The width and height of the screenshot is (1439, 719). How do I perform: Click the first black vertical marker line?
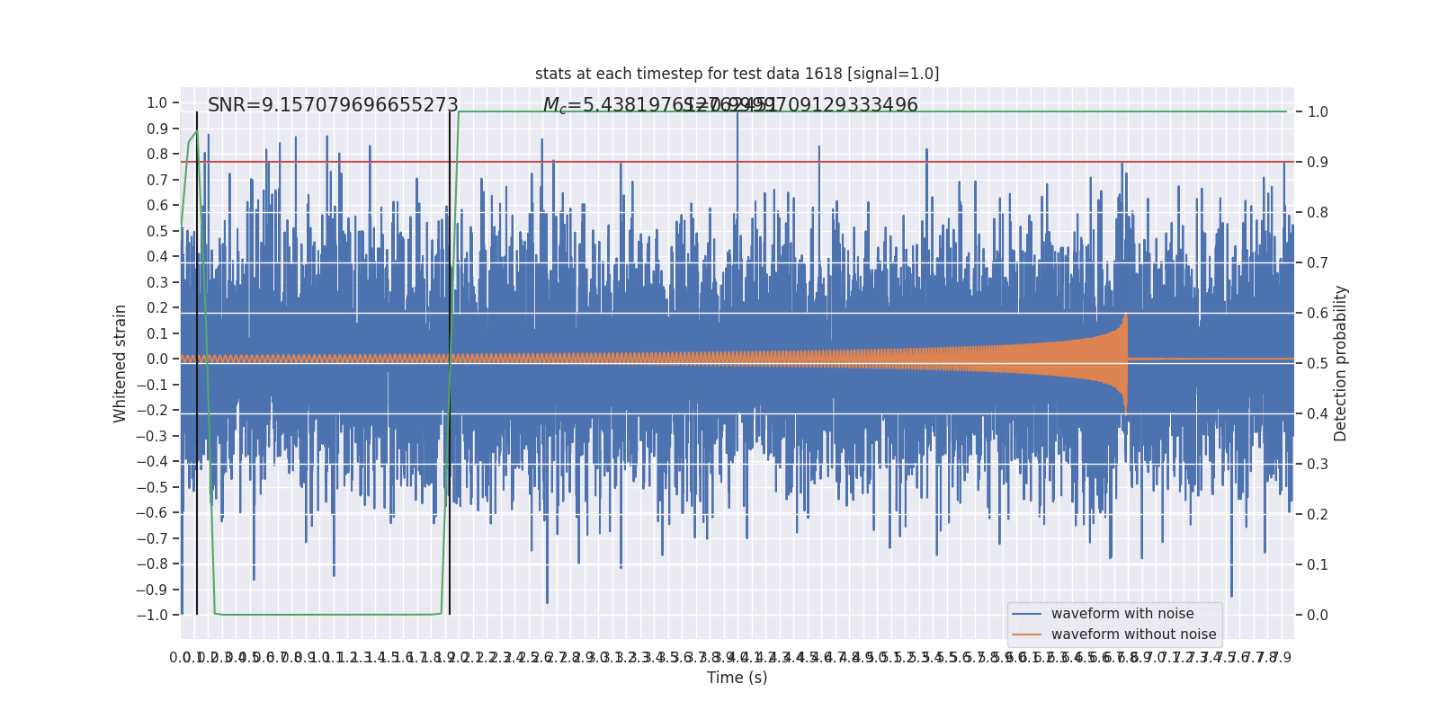[x=197, y=363]
